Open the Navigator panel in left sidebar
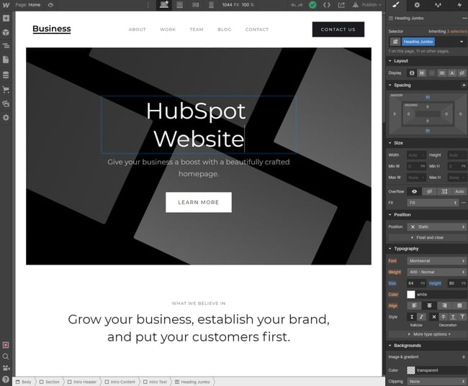 pos(6,45)
